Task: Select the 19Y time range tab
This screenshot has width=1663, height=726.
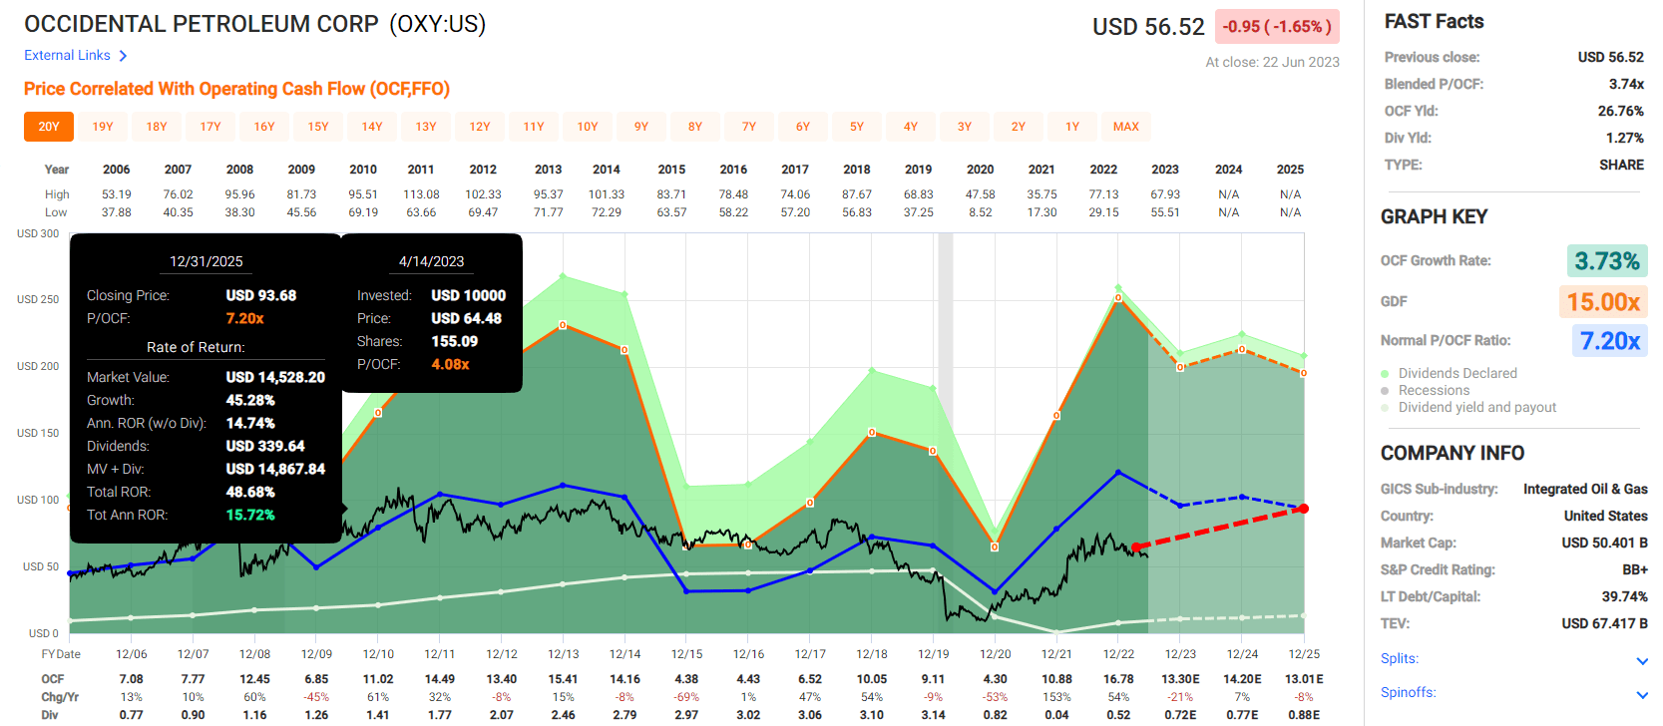Action: (x=103, y=127)
